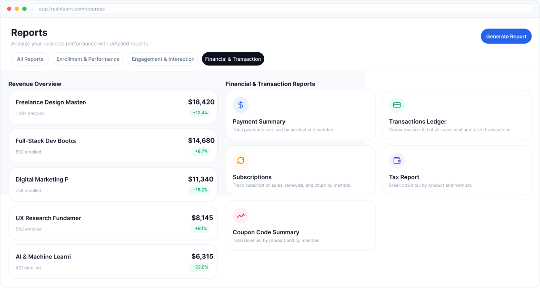Select the Enrollment & Performance filter
The image size is (540, 288).
(x=88, y=59)
